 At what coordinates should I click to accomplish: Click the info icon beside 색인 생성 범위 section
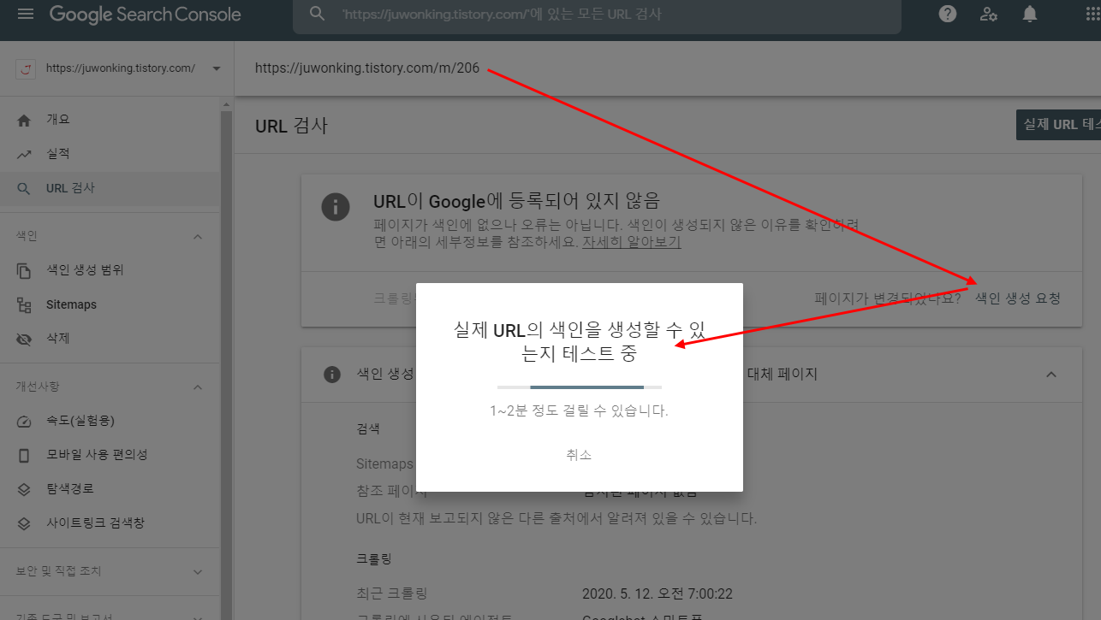332,375
